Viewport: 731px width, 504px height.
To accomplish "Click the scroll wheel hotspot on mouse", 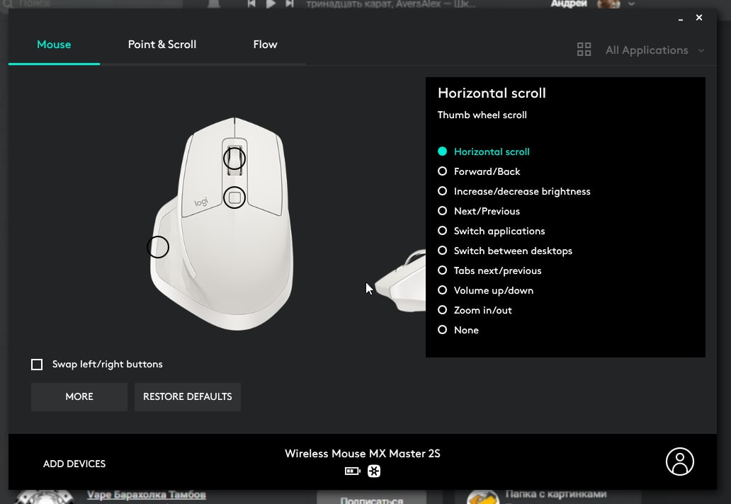I will 234,159.
